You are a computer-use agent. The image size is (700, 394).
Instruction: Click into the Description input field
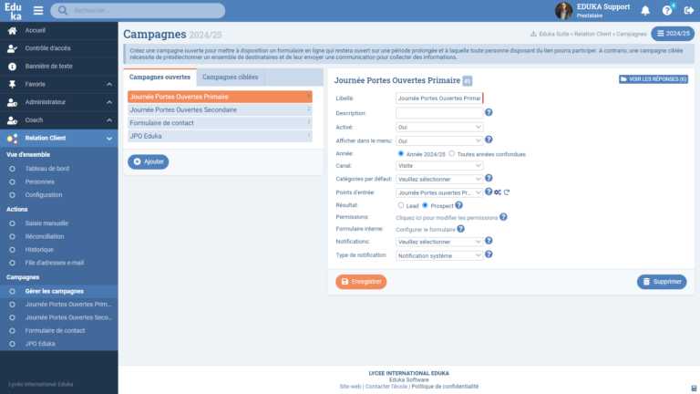coord(439,113)
